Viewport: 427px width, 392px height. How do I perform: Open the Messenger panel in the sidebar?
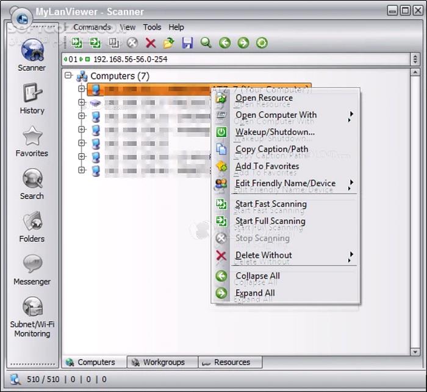[32, 270]
